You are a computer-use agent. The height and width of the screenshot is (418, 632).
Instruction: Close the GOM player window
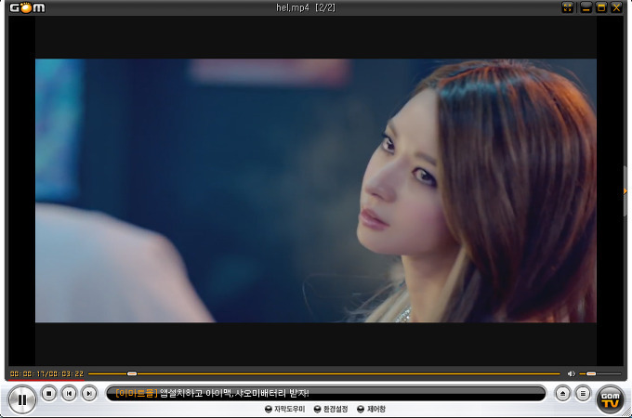coord(617,7)
